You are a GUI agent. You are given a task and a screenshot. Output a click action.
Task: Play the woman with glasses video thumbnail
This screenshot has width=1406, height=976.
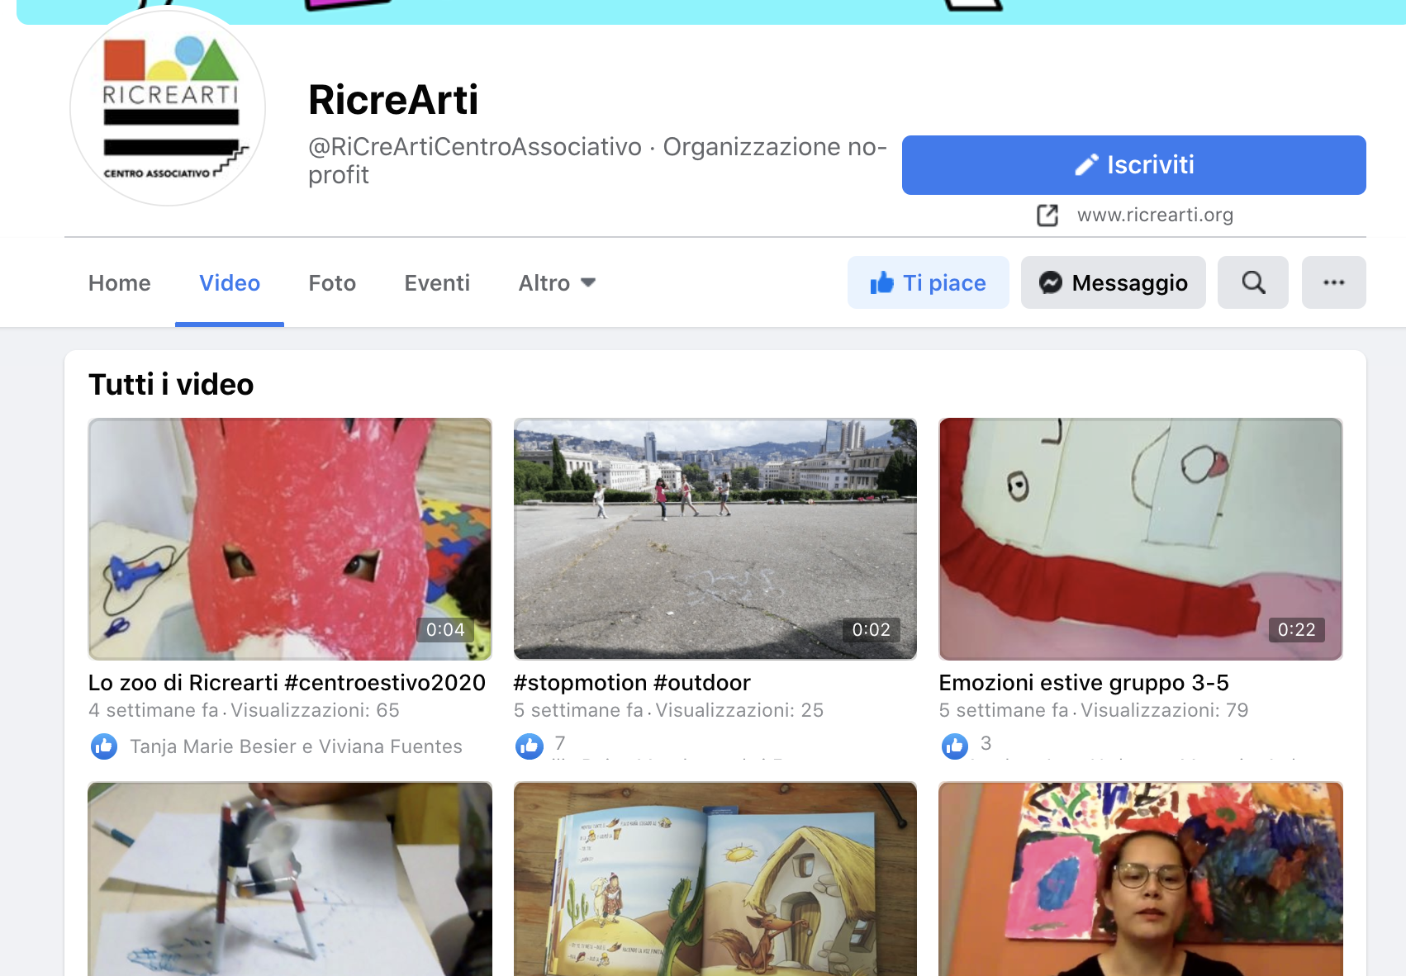(x=1141, y=879)
